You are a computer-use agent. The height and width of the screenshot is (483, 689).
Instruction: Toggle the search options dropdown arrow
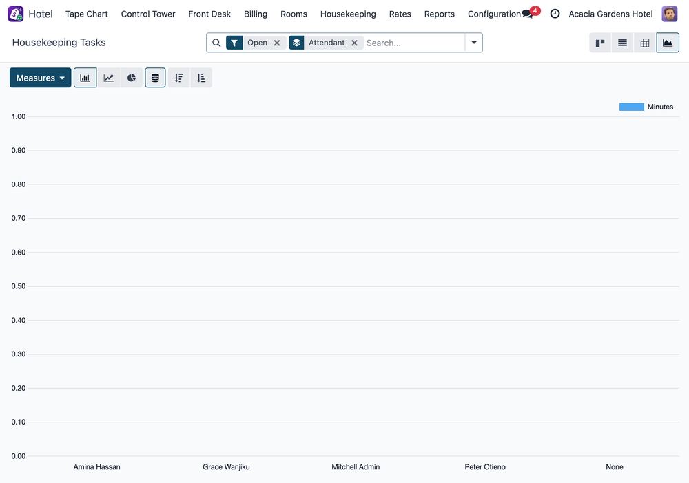474,43
